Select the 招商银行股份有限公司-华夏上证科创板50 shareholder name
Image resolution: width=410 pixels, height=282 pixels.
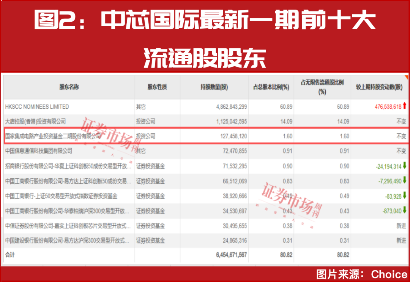[68, 166]
